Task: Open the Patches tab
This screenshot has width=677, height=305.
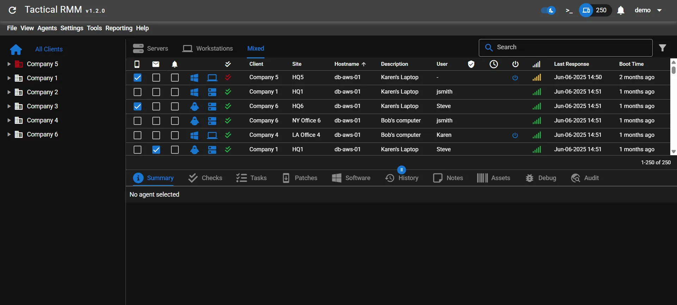Action: pyautogui.click(x=300, y=178)
